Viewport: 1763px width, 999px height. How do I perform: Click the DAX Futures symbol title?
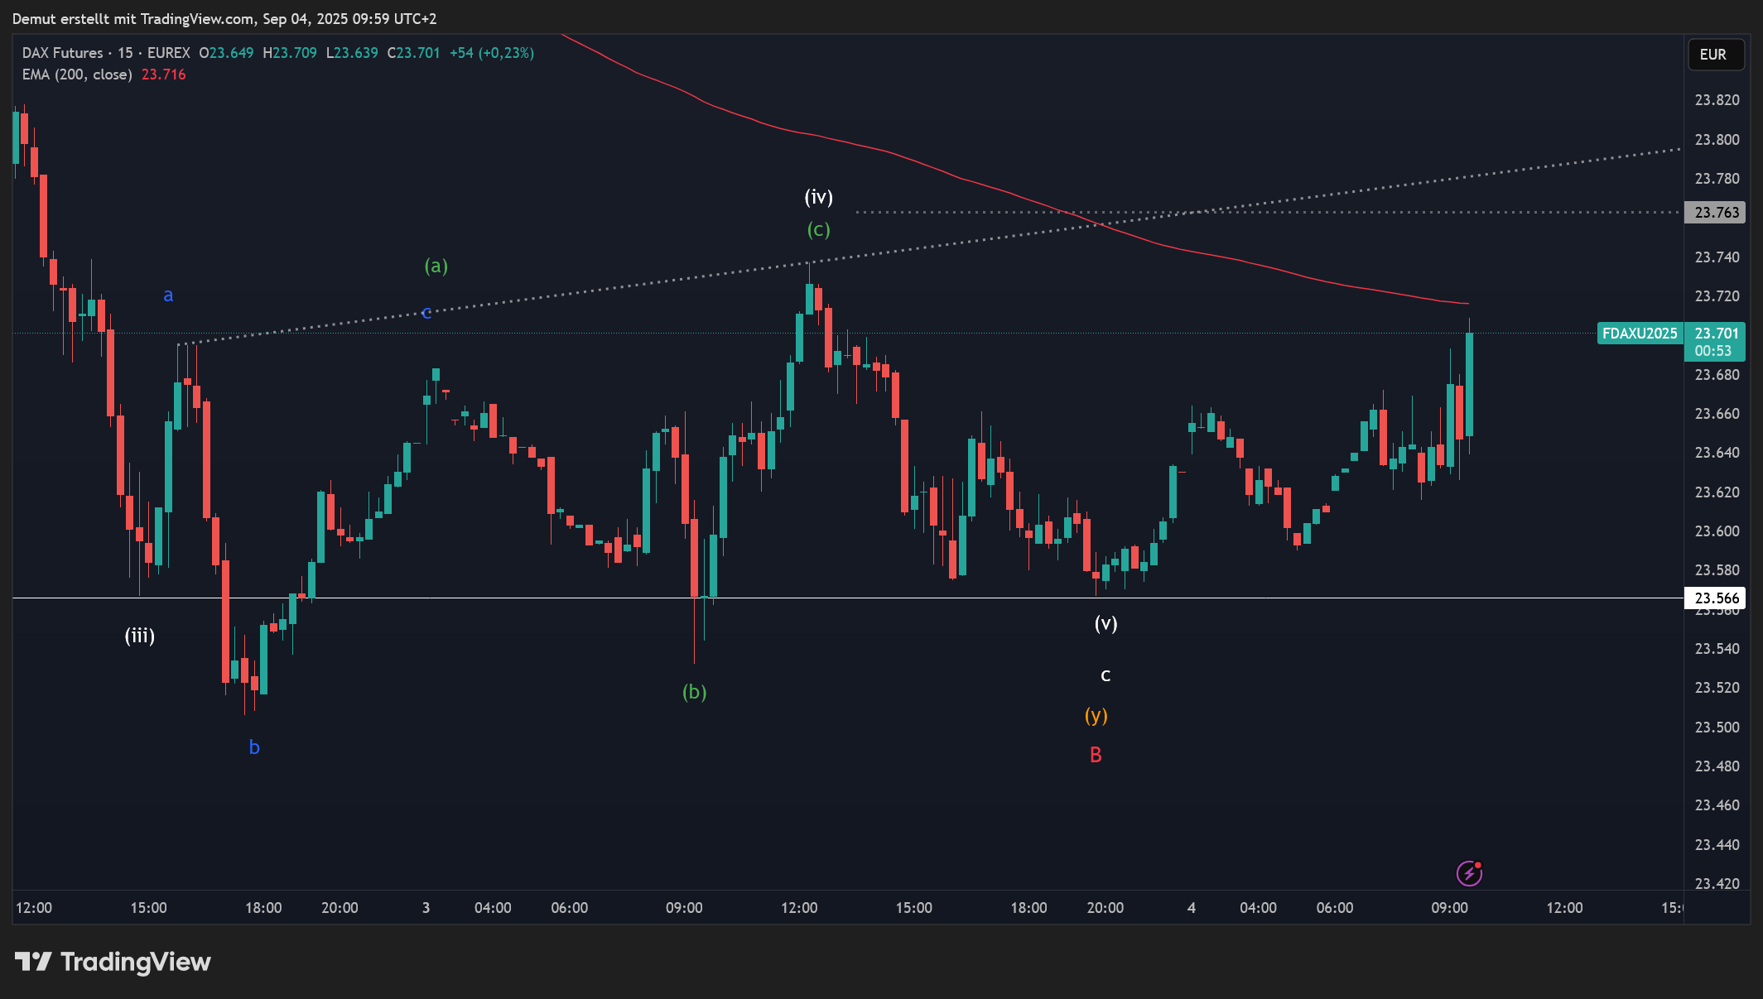pyautogui.click(x=63, y=53)
